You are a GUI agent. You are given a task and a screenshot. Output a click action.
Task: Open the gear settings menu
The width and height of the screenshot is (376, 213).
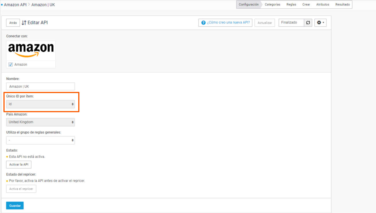[x=320, y=23]
